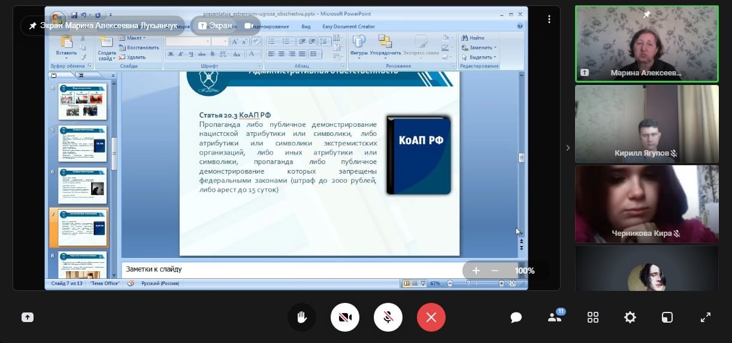Click the spell check status icon
This screenshot has height=343, width=732.
[x=131, y=283]
